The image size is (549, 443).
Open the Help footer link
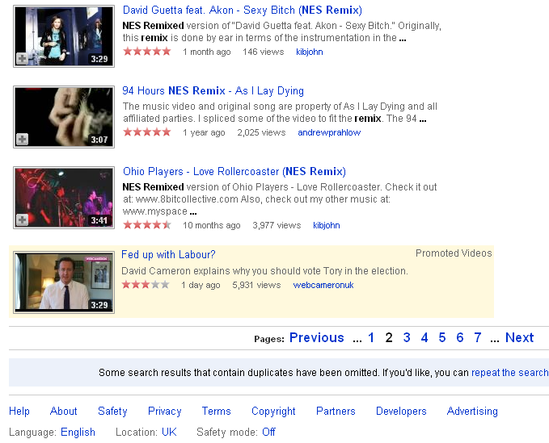19,411
